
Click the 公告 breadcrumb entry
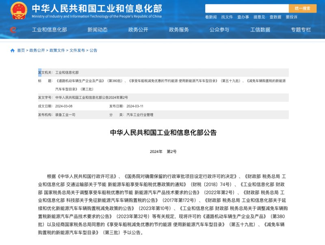(x=94, y=50)
